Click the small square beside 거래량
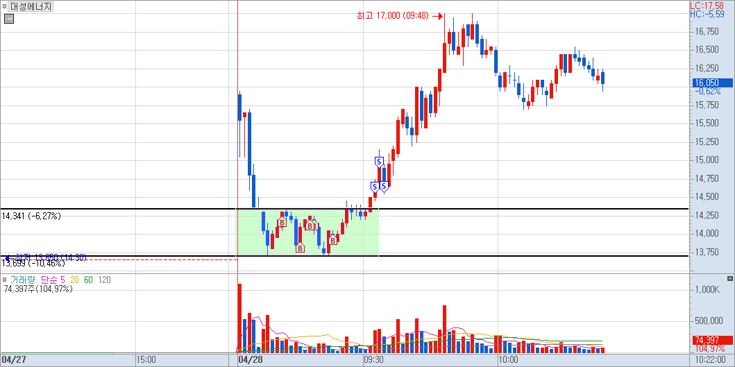The width and height of the screenshot is (735, 367). 4,280
